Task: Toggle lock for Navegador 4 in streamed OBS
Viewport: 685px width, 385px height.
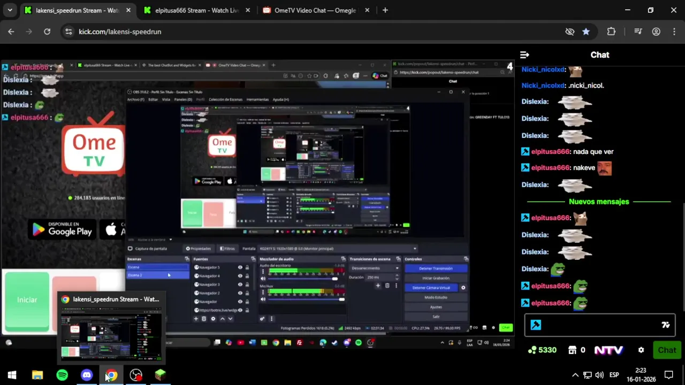Action: [247, 276]
